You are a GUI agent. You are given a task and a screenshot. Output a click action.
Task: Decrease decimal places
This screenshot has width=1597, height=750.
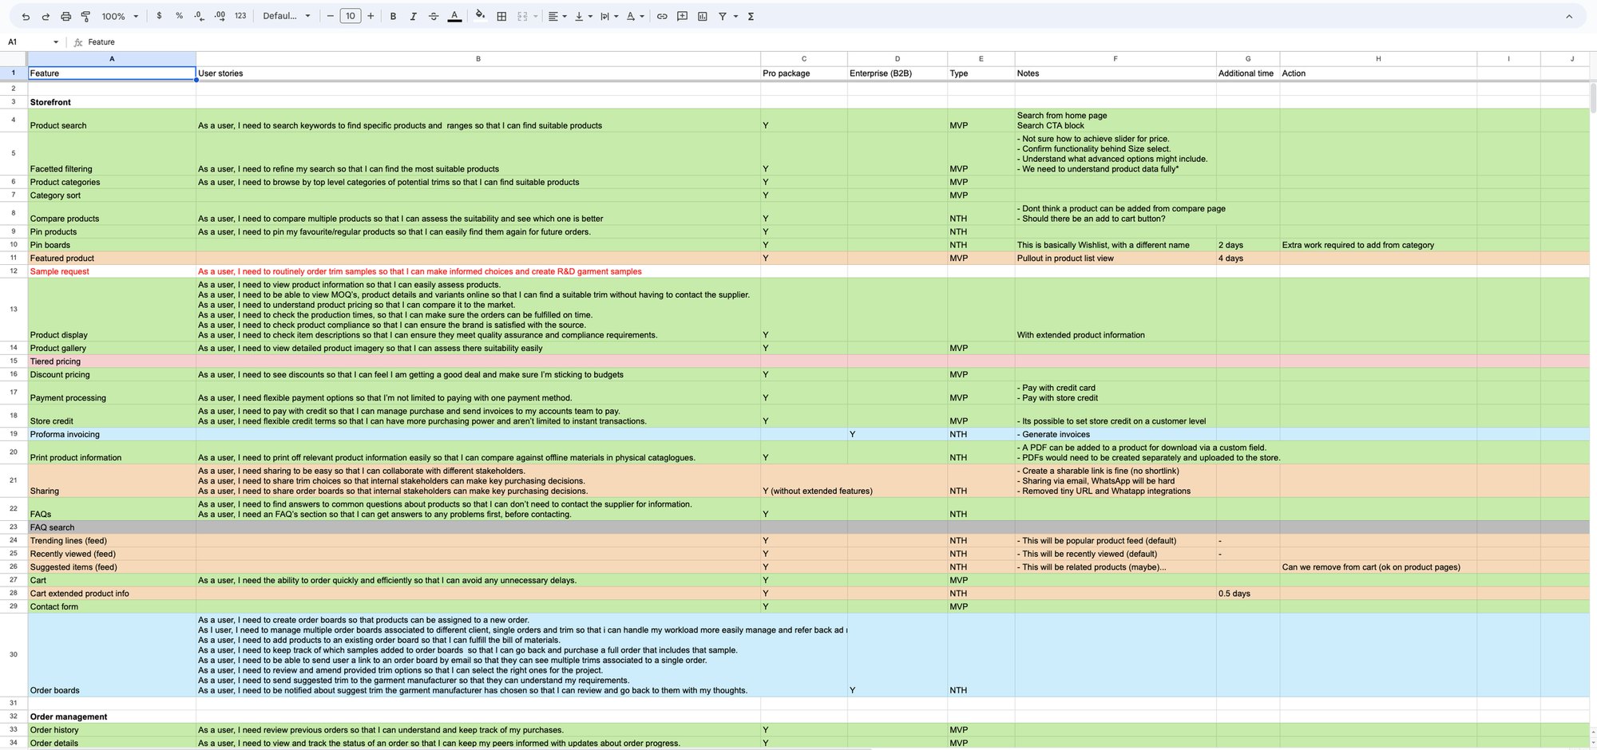199,16
